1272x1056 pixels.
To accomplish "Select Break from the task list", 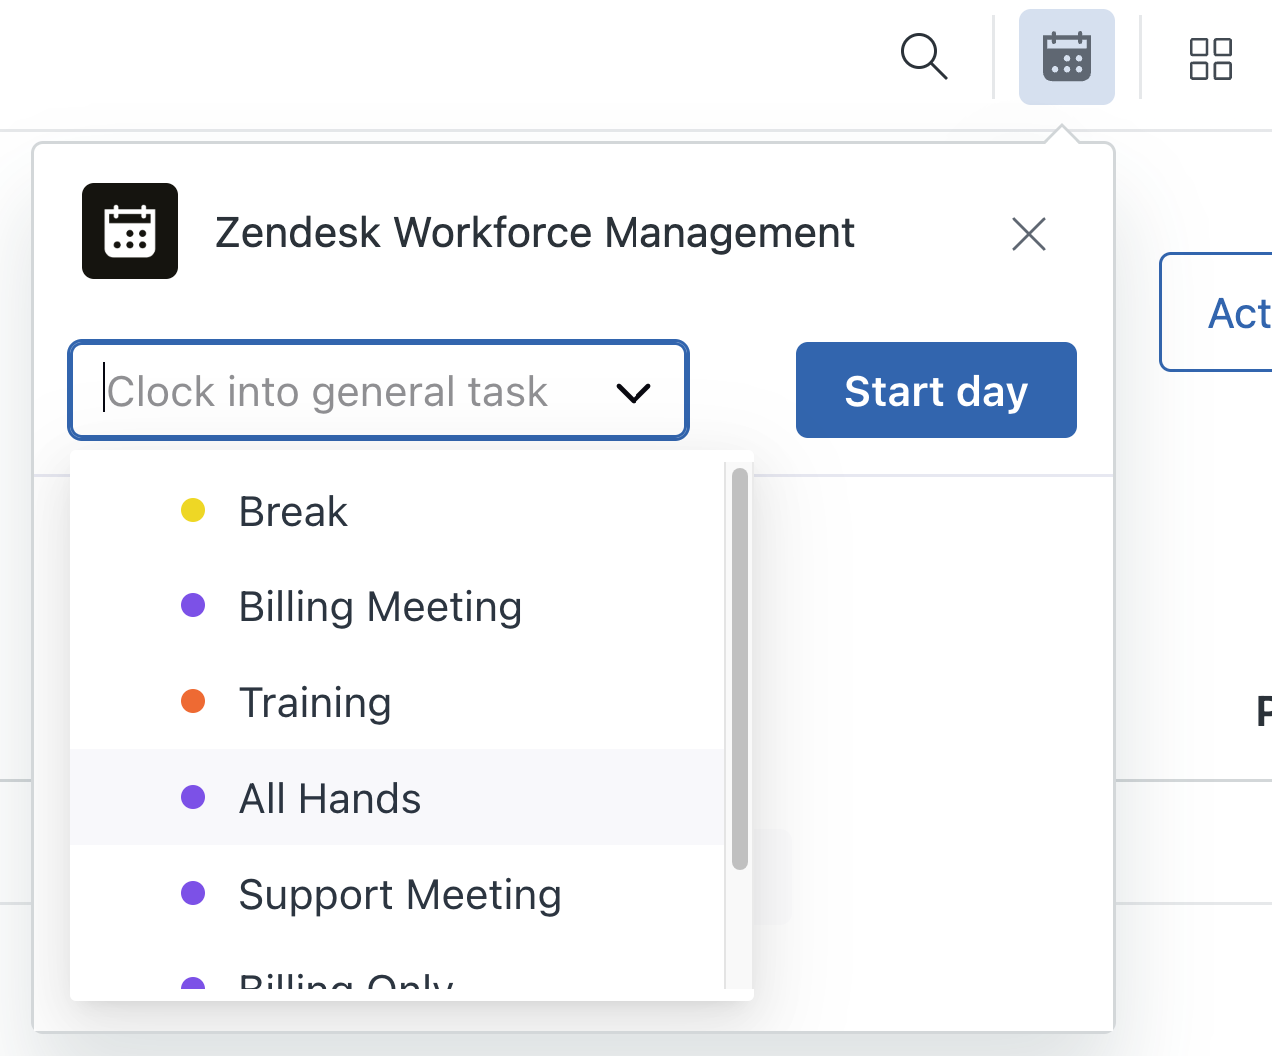I will click(294, 512).
